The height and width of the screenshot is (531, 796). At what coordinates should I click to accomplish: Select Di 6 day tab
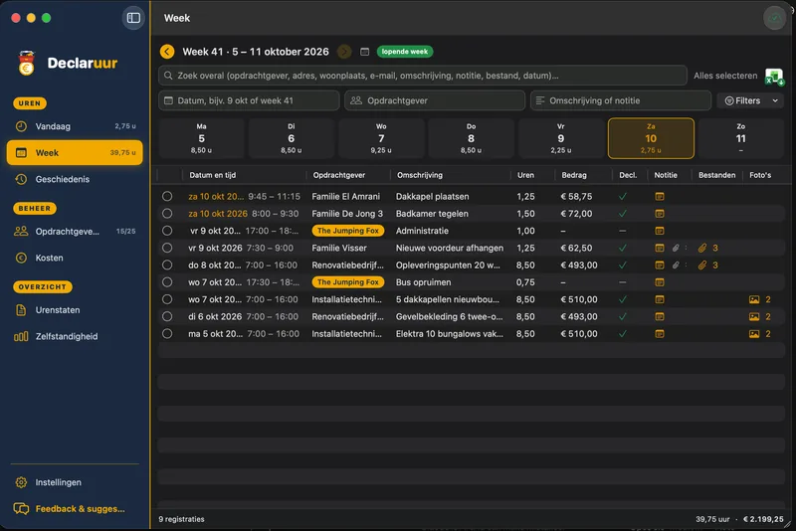[x=292, y=138]
